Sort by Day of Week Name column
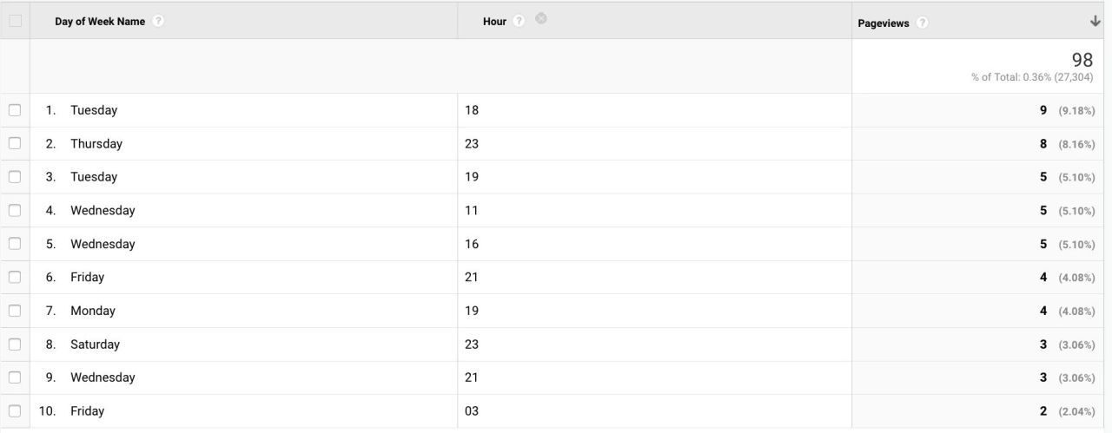 coord(100,22)
